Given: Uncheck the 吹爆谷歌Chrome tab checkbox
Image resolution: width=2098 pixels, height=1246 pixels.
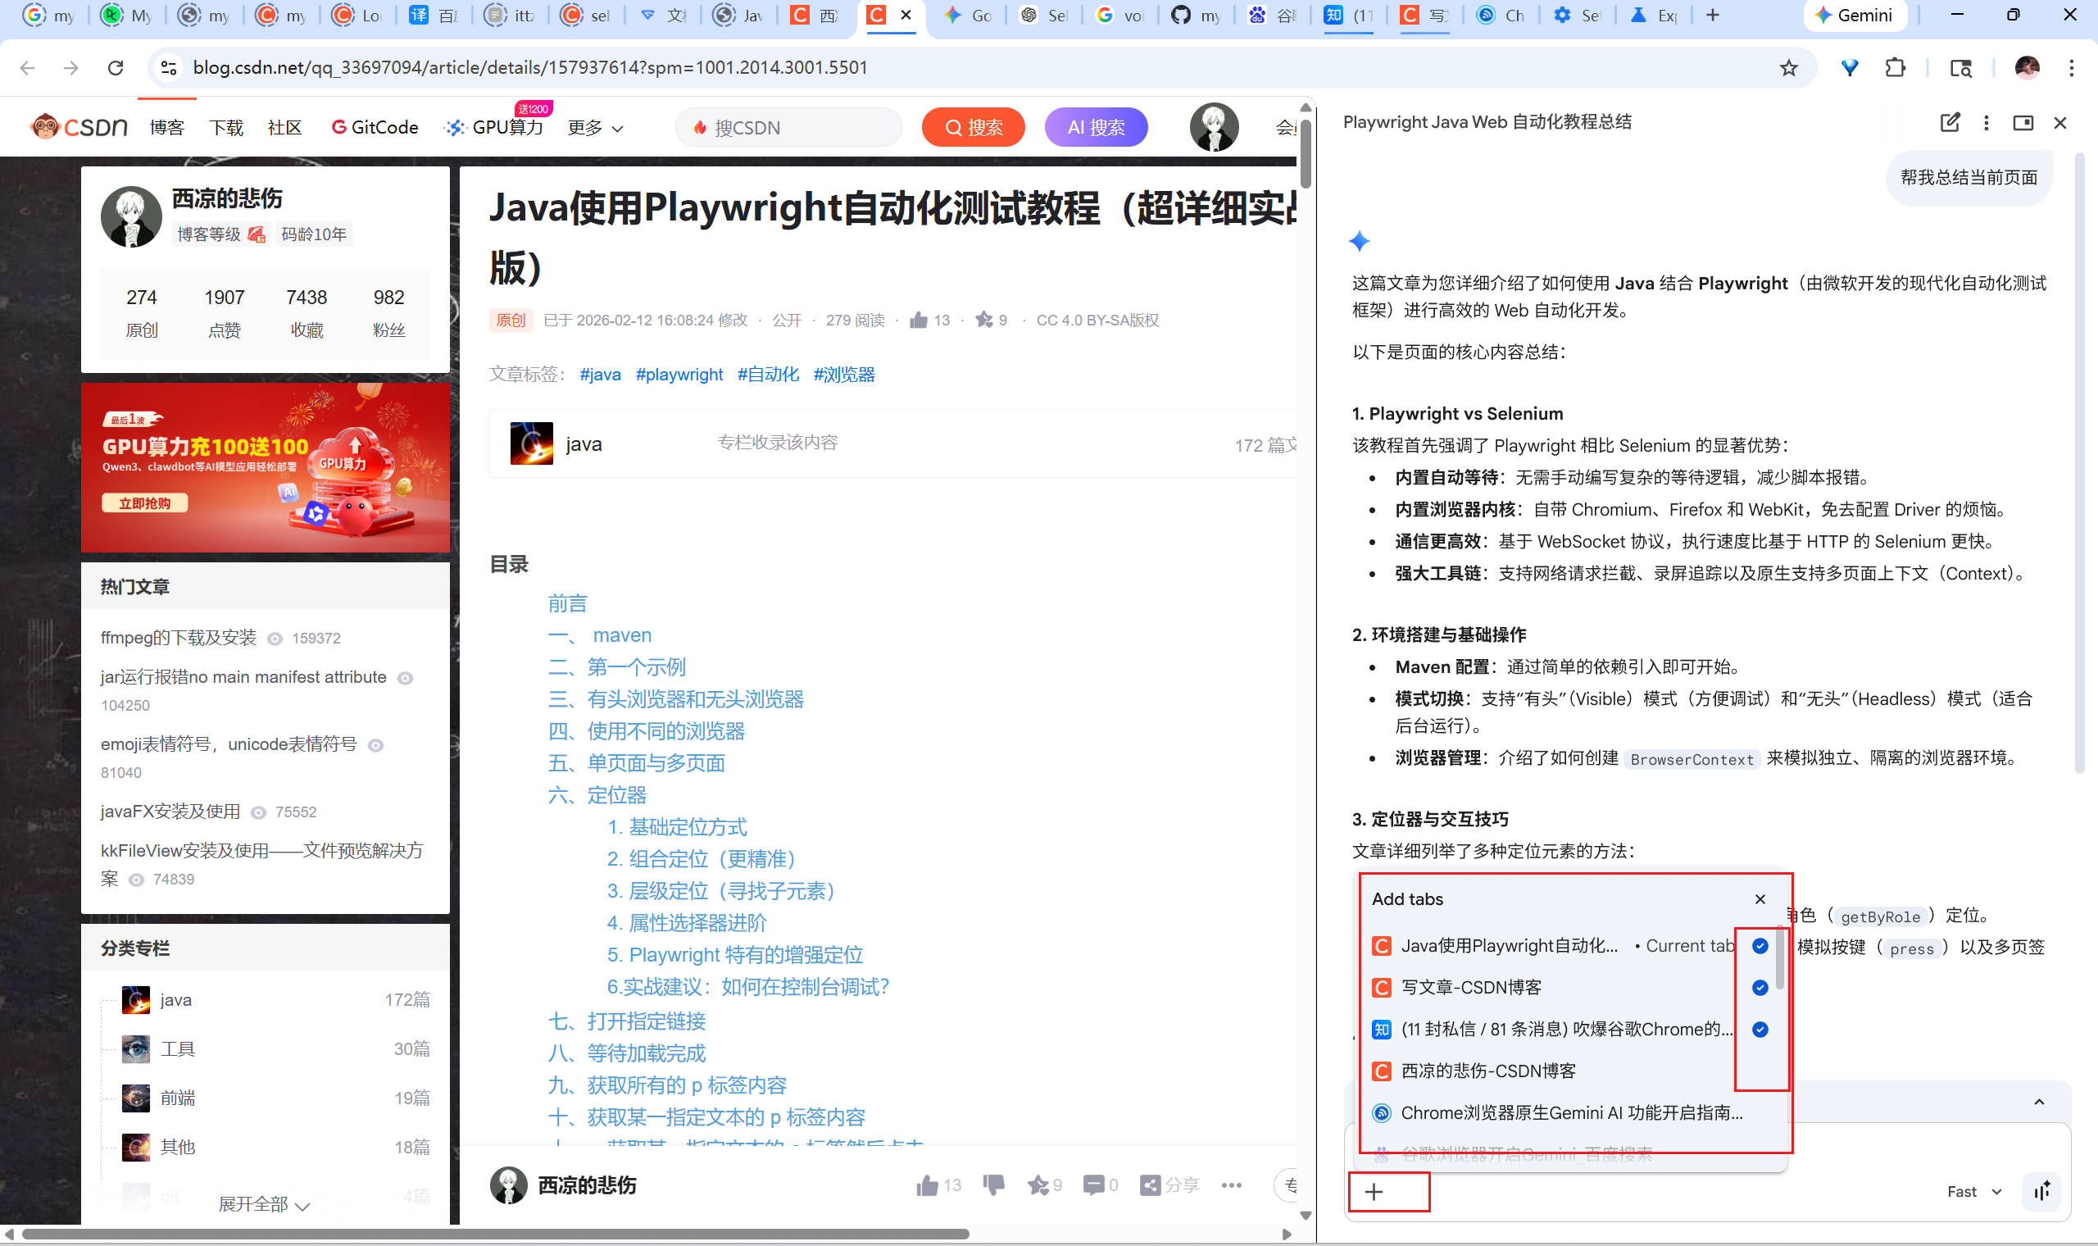Looking at the screenshot, I should pyautogui.click(x=1760, y=1030).
